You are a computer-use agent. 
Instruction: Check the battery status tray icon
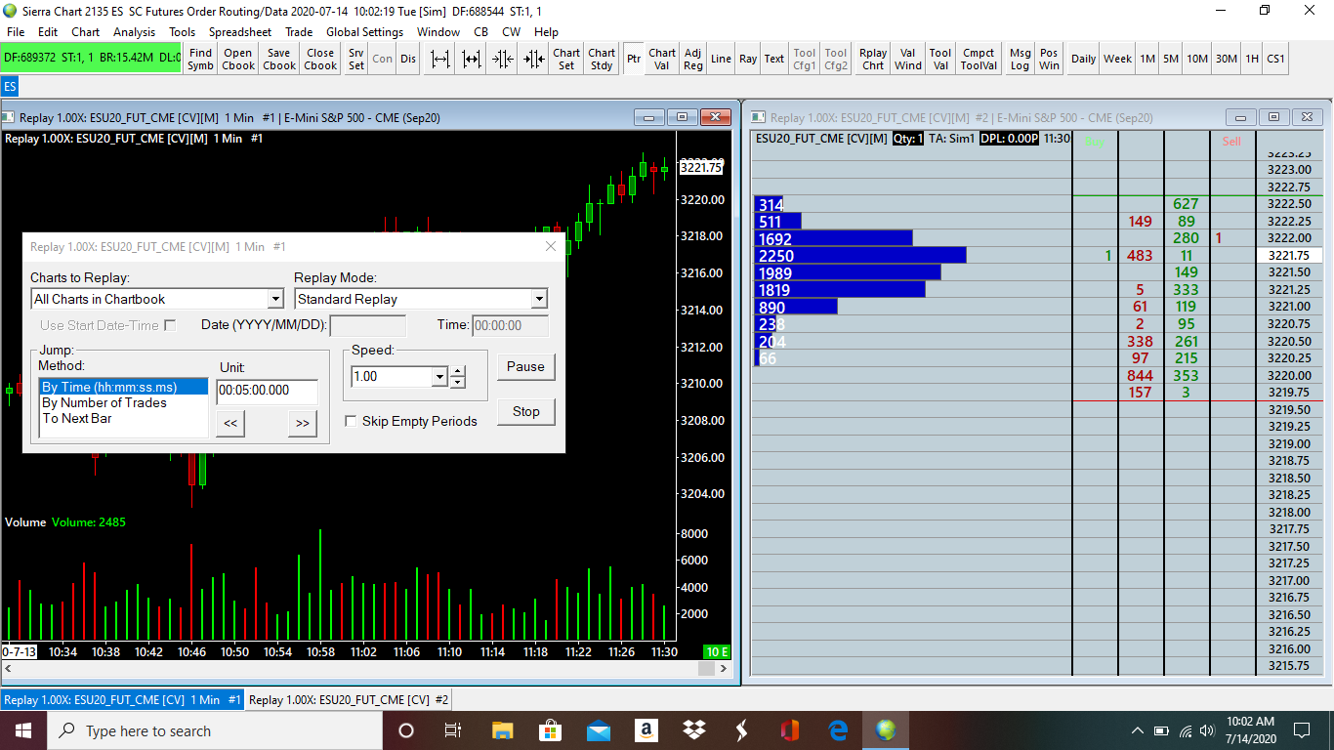click(1162, 730)
